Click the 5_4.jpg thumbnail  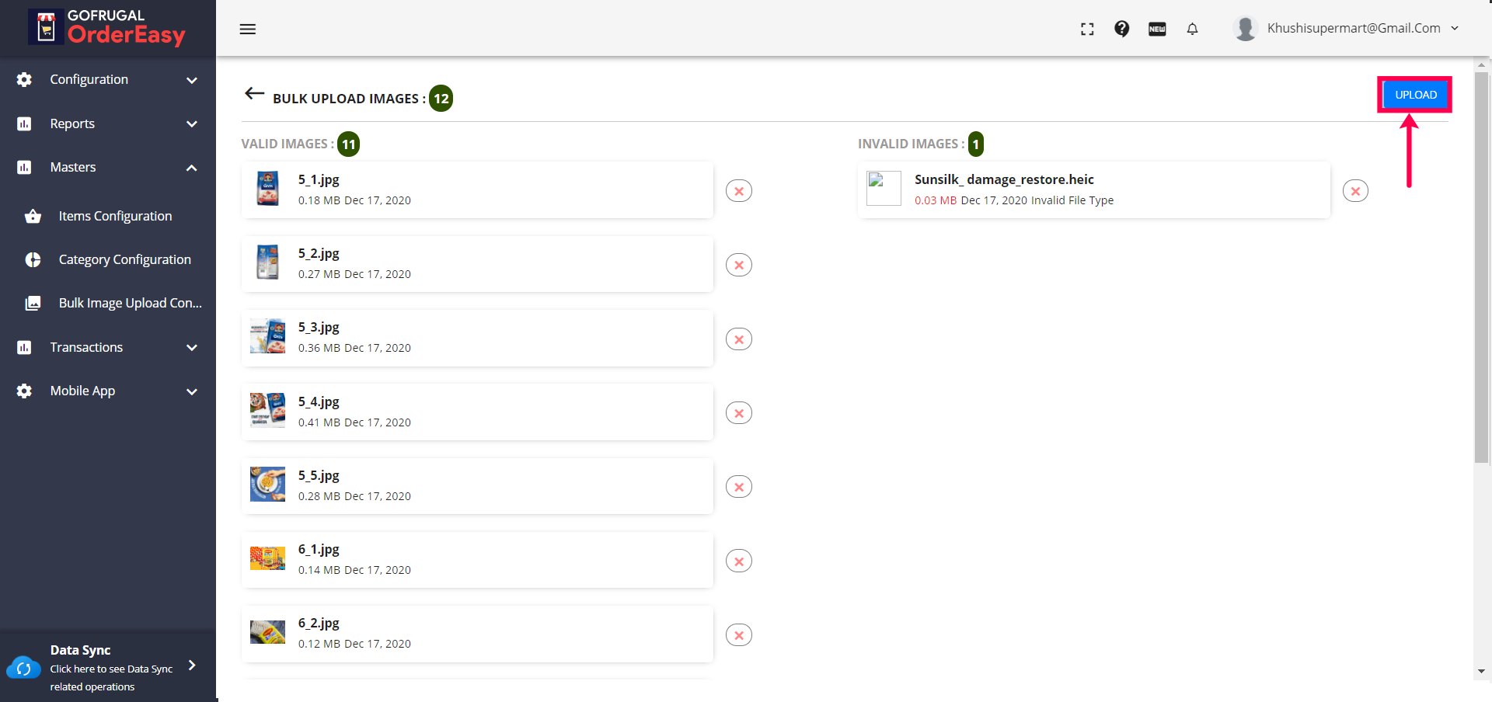click(x=268, y=411)
